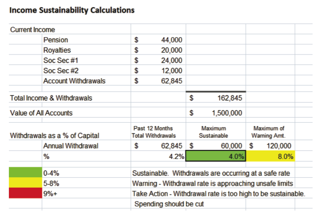
Task: Select the Income Sustainability Calculations title
Action: pyautogui.click(x=72, y=9)
